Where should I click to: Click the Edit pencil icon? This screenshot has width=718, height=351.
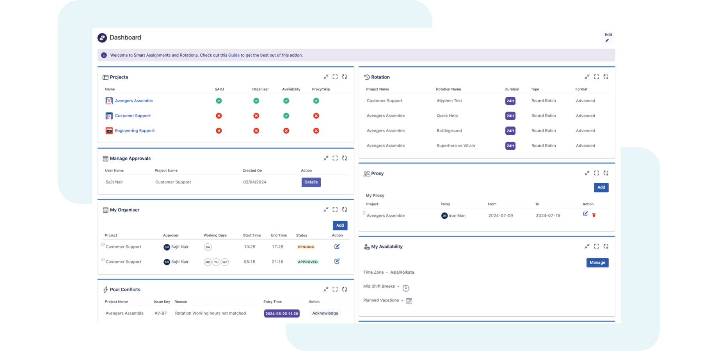point(607,41)
